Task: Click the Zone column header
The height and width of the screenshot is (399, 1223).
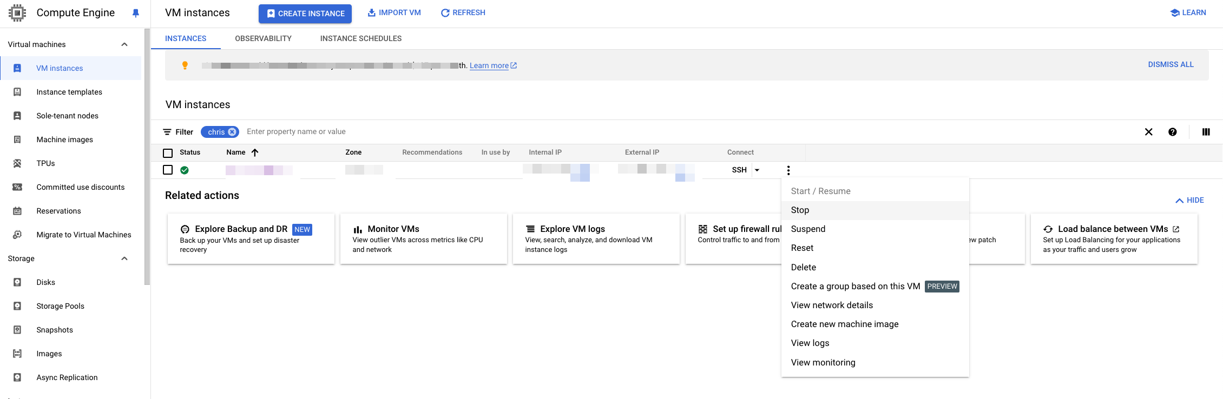Action: (x=353, y=152)
